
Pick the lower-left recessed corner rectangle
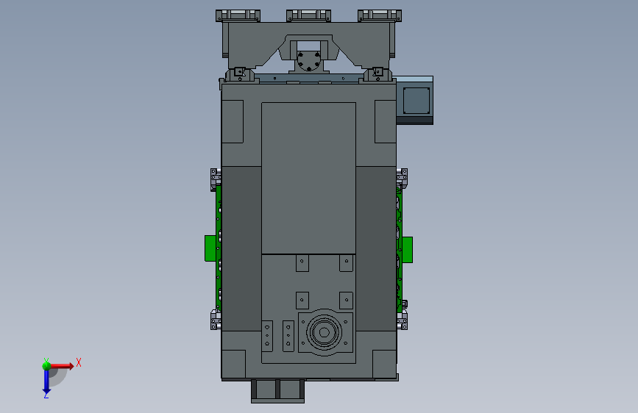coord(233,364)
